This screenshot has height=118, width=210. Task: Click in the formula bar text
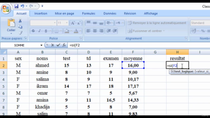[x=139, y=45]
